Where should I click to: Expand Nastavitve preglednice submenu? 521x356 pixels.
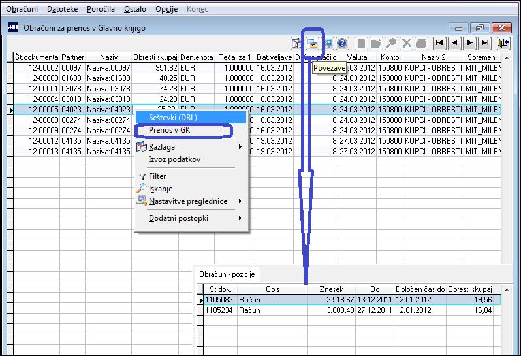[x=240, y=201]
